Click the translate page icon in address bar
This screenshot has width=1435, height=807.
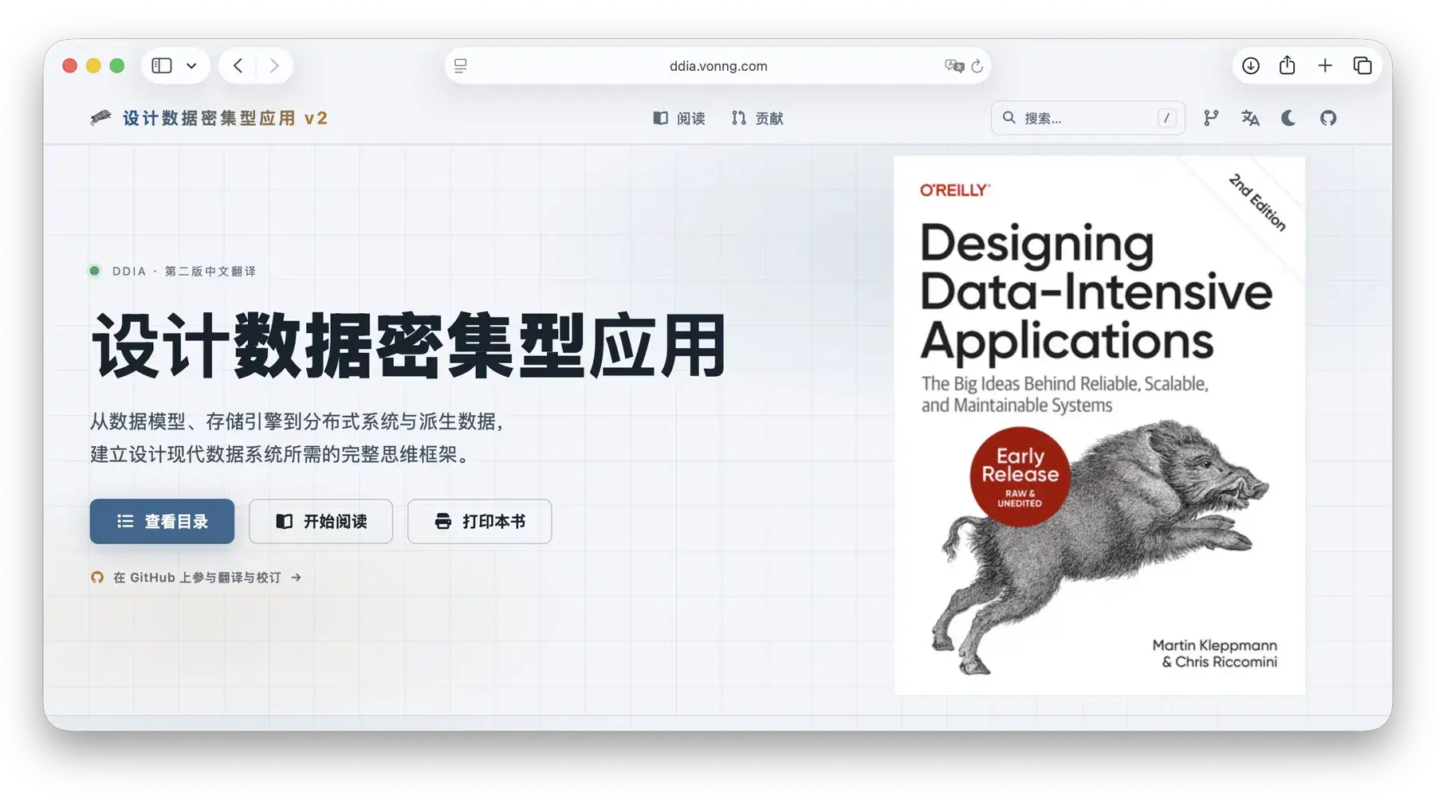pos(954,66)
